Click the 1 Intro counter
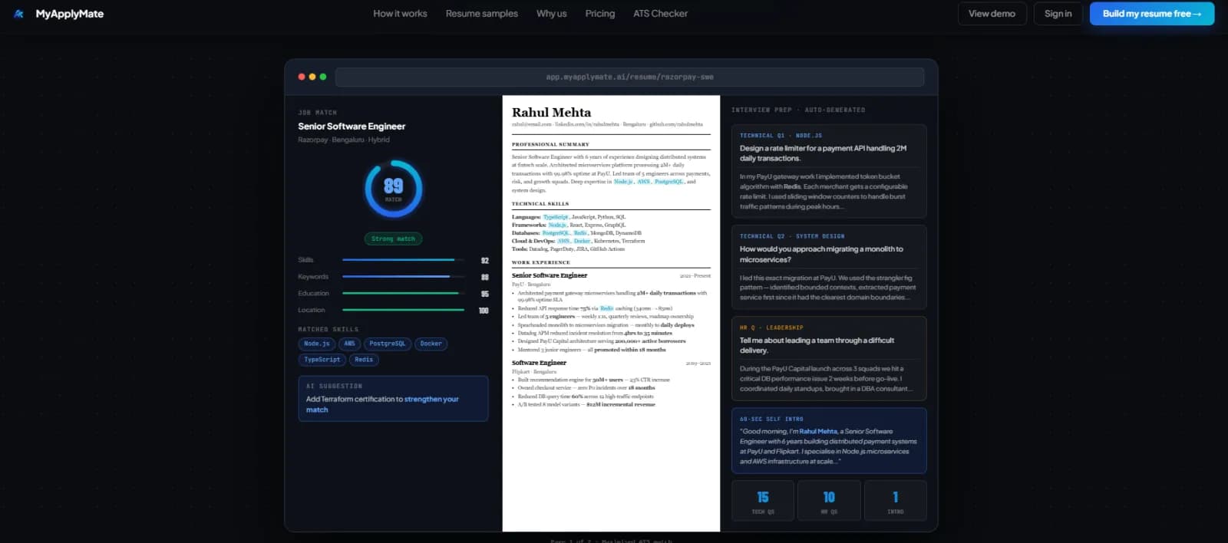The height and width of the screenshot is (543, 1228). [x=895, y=501]
